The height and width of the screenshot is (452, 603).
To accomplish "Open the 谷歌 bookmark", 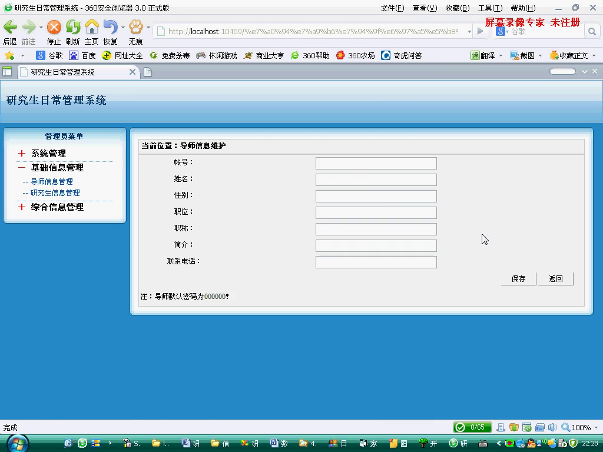I will pyautogui.click(x=49, y=56).
